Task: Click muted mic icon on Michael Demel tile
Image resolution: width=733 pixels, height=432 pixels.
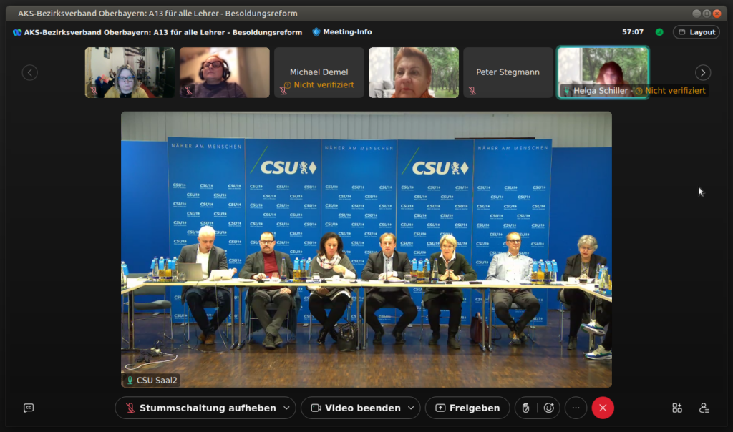Action: (283, 90)
